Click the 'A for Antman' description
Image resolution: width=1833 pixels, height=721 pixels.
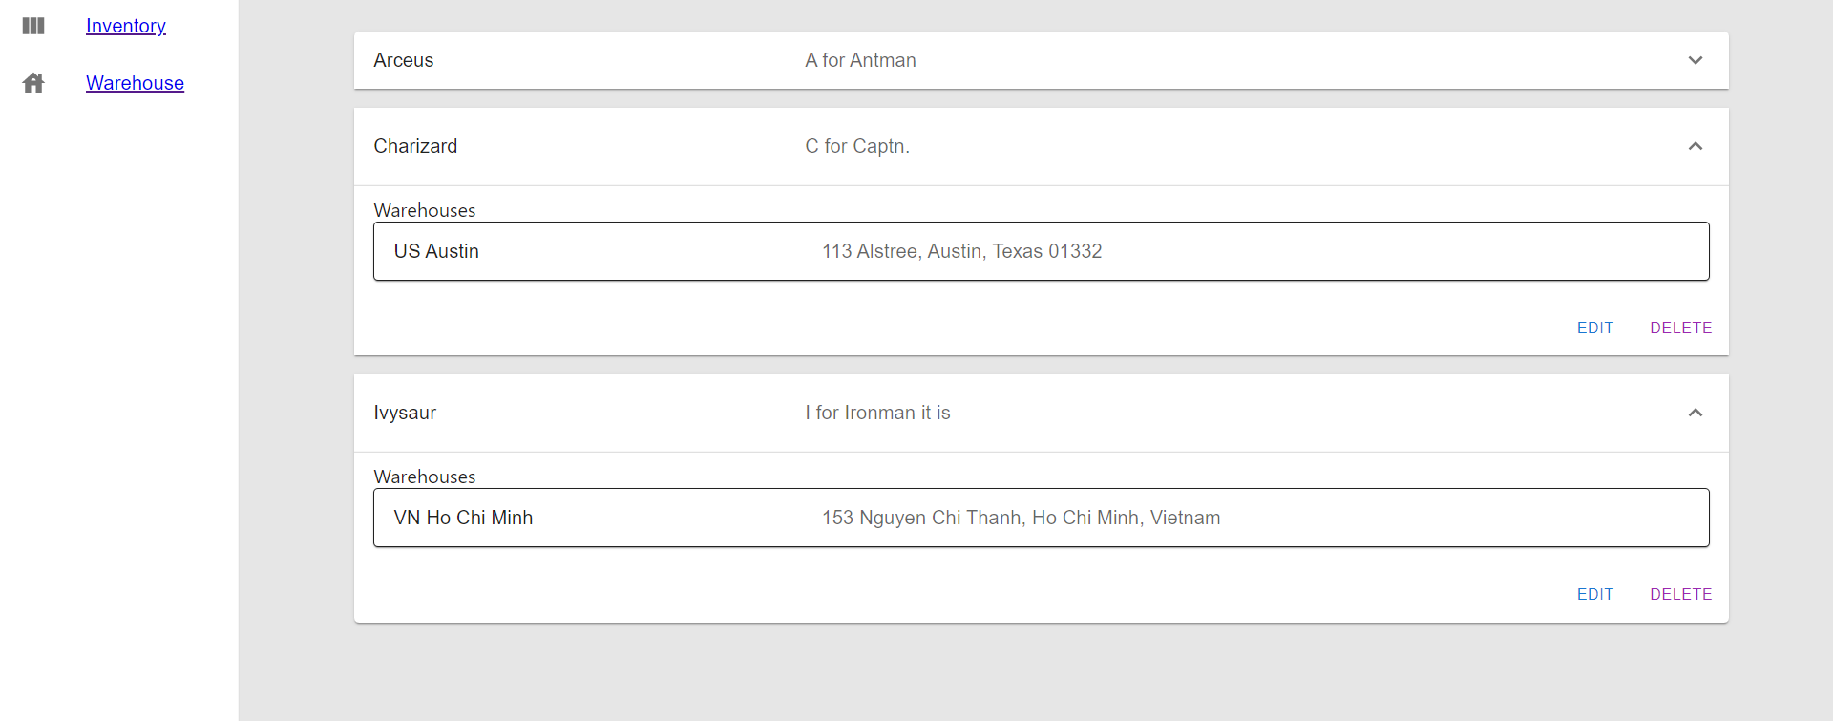pos(860,60)
